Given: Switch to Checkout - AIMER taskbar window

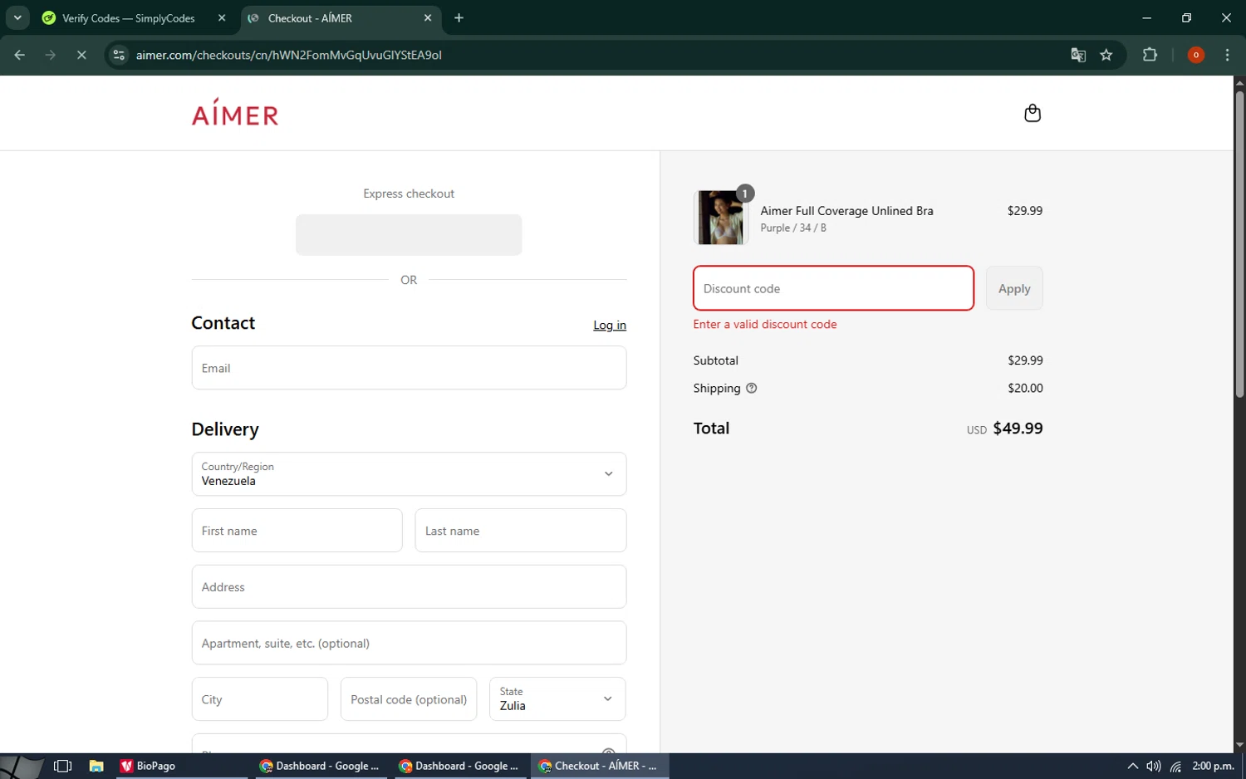Looking at the screenshot, I should pyautogui.click(x=598, y=766).
